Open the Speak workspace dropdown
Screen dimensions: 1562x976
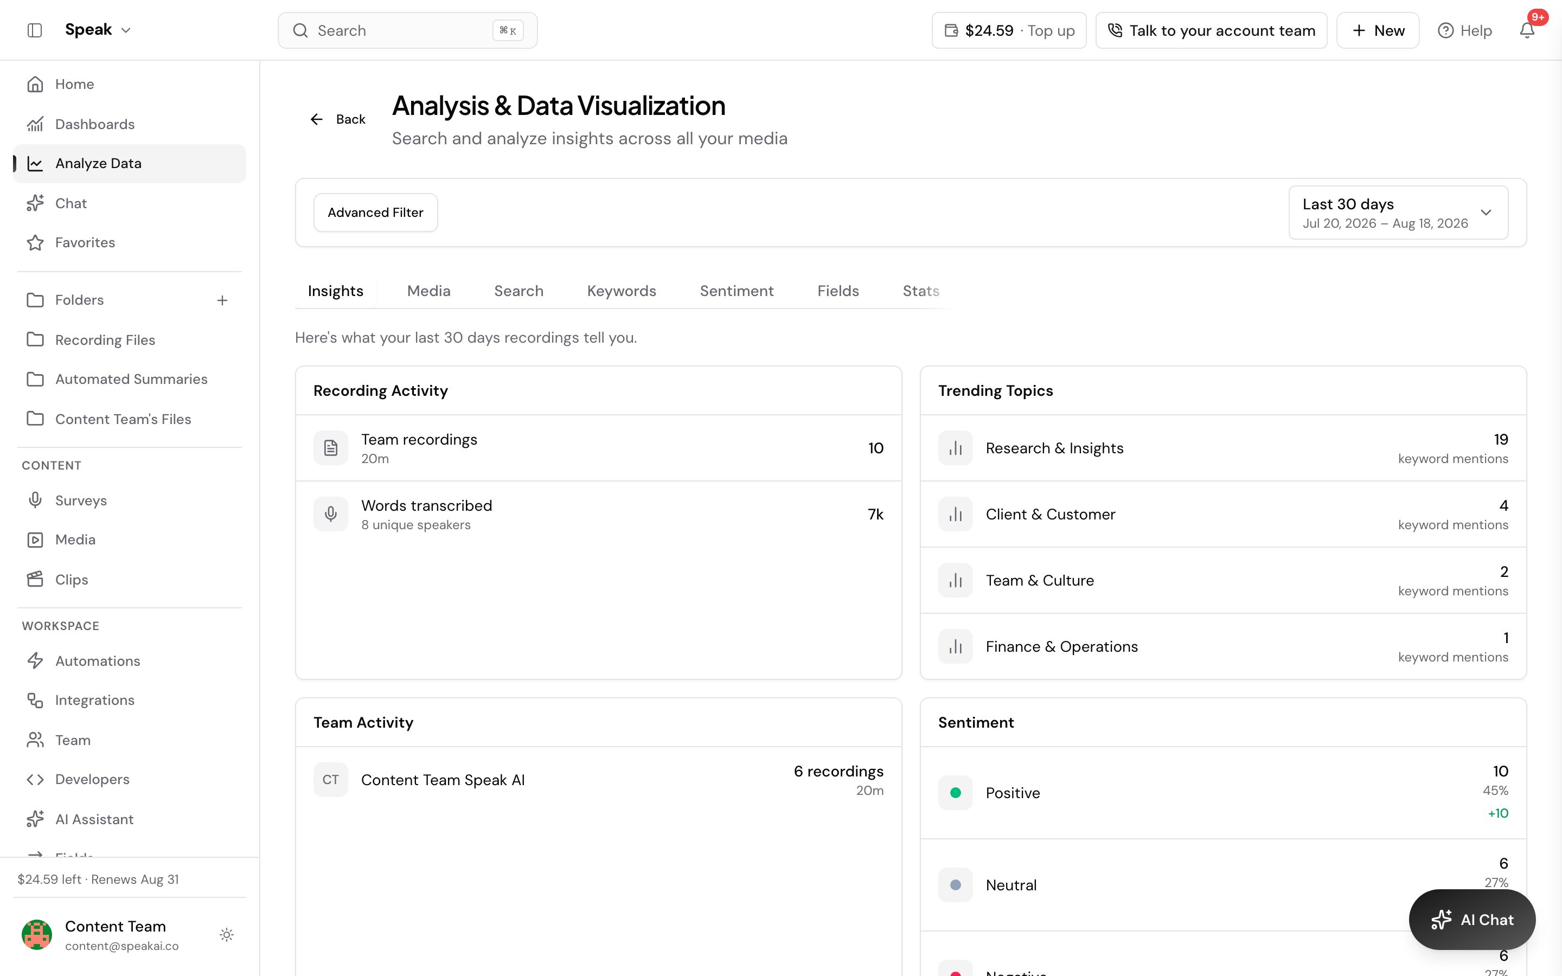(x=98, y=30)
